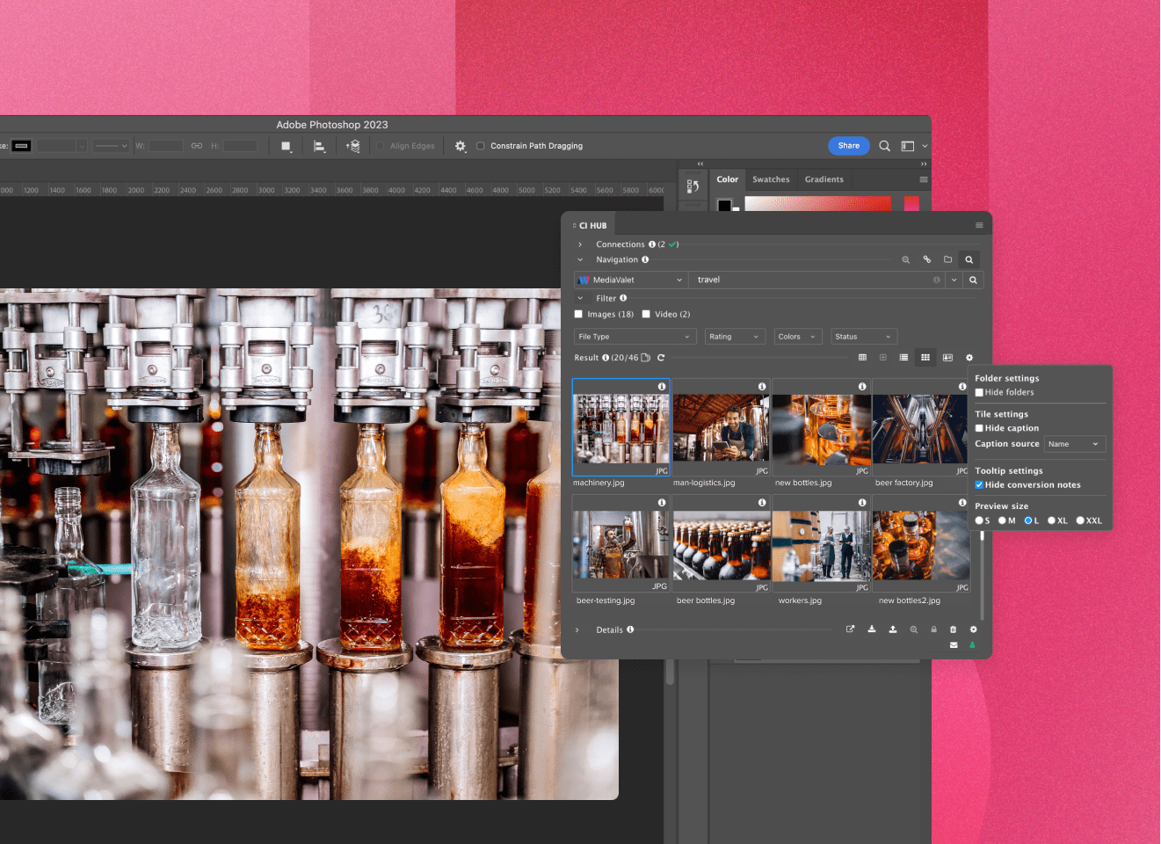
Task: Enable the Hide caption checkbox
Action: pyautogui.click(x=979, y=428)
